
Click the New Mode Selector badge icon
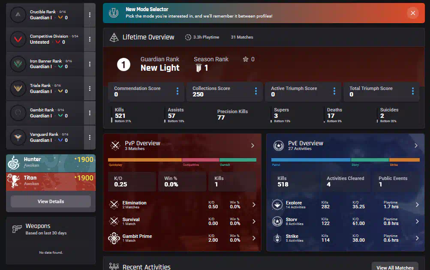tap(114, 12)
